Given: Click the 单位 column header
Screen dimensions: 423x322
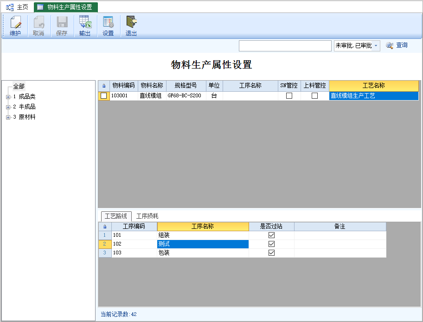Looking at the screenshot, I should [x=214, y=86].
